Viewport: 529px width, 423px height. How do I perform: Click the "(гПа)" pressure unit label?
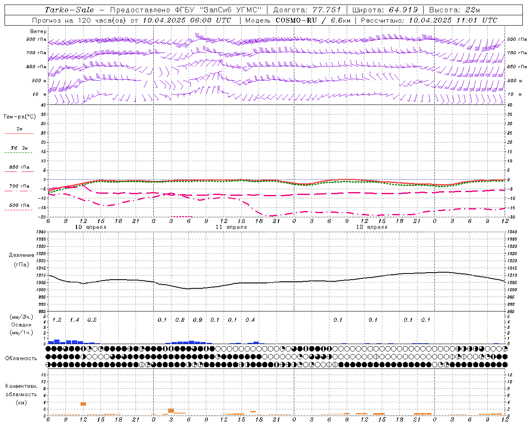click(x=21, y=265)
